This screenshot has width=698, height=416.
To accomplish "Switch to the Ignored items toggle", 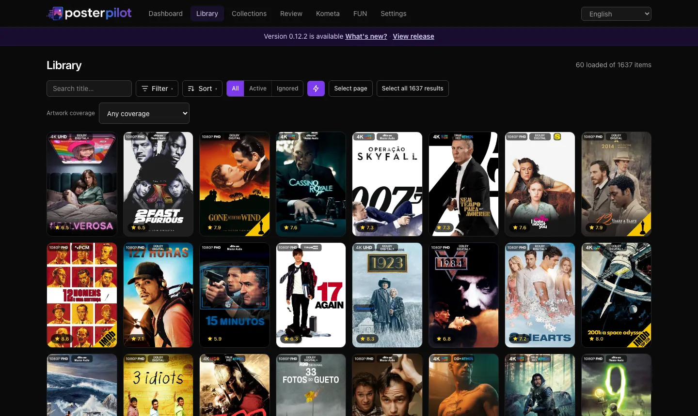I will coord(287,89).
